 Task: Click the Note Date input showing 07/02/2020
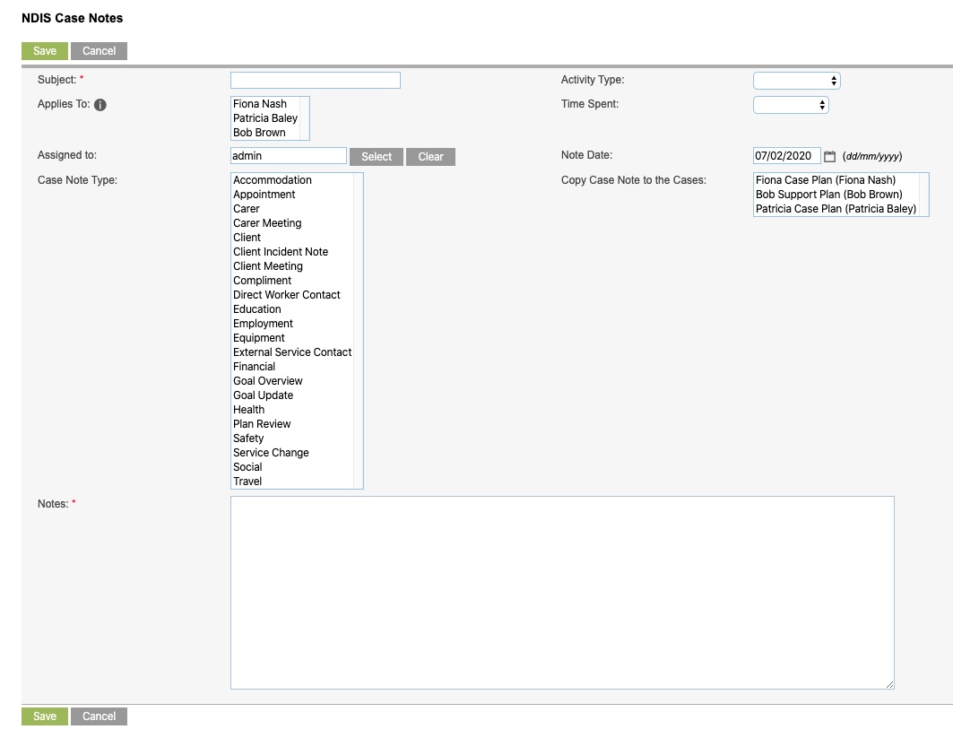[786, 155]
